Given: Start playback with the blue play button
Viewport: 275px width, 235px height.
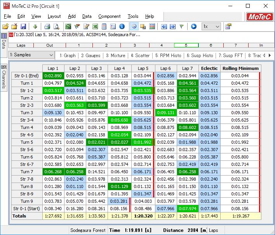Looking at the screenshot, I should click(x=193, y=26).
